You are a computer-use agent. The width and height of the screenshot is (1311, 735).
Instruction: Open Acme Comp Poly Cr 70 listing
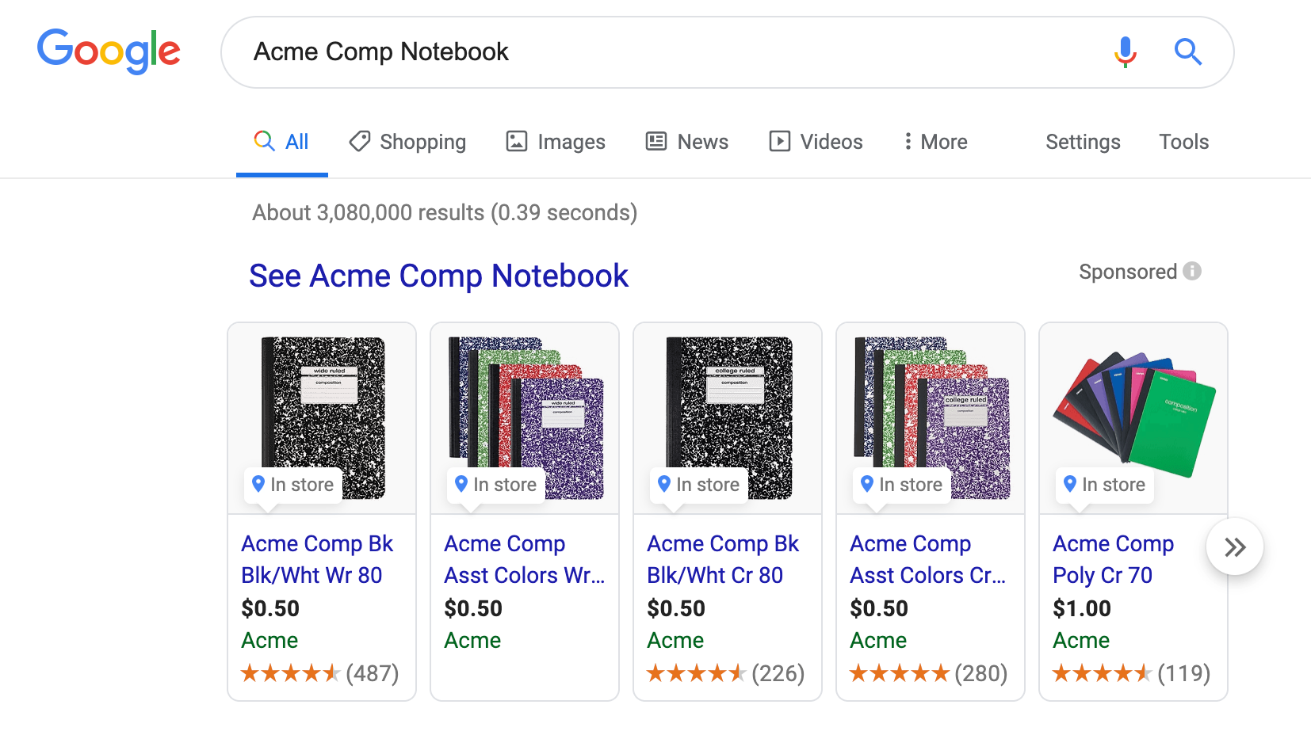(x=1112, y=559)
